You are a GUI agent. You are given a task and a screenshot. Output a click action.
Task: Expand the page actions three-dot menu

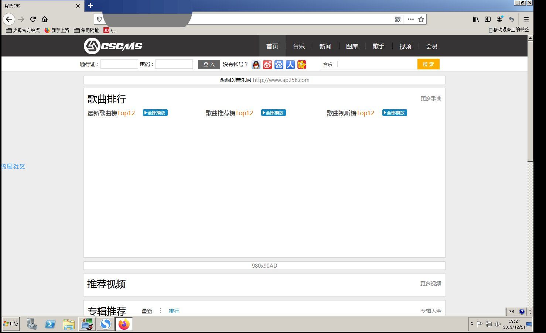410,19
